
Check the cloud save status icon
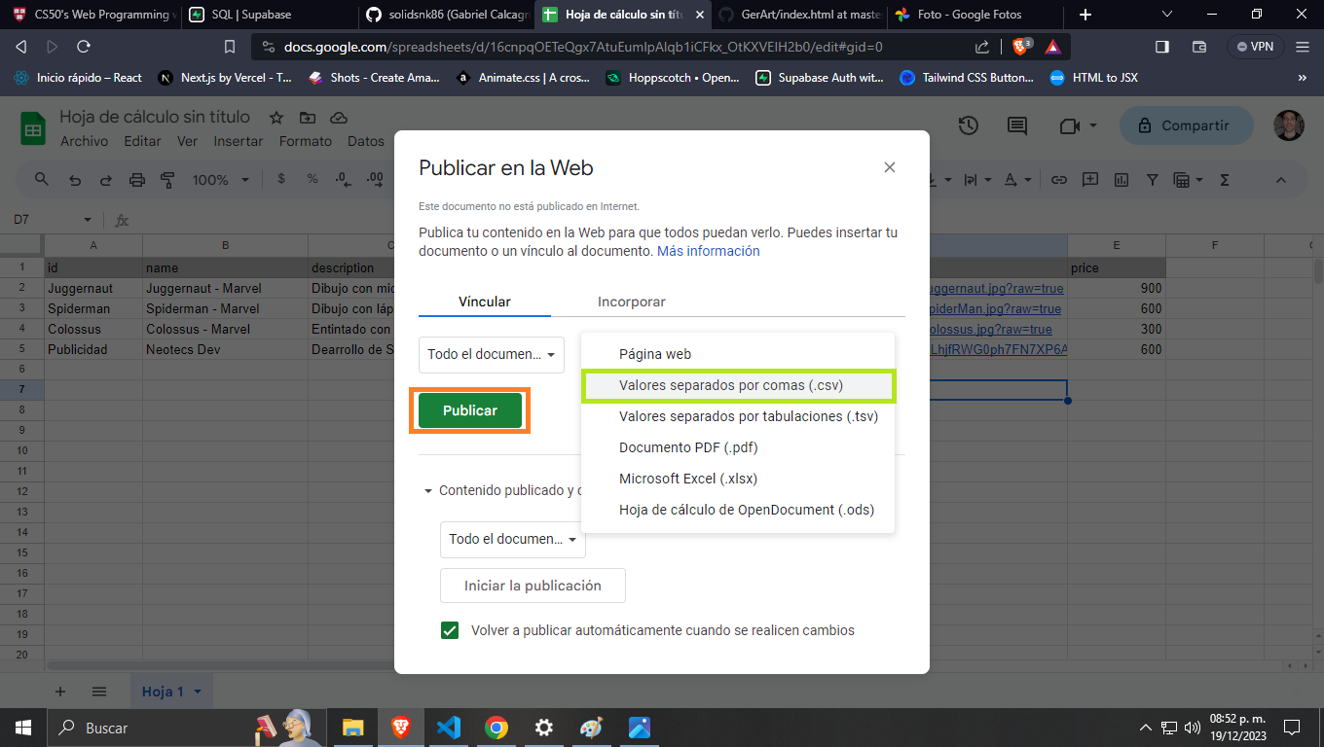click(339, 118)
